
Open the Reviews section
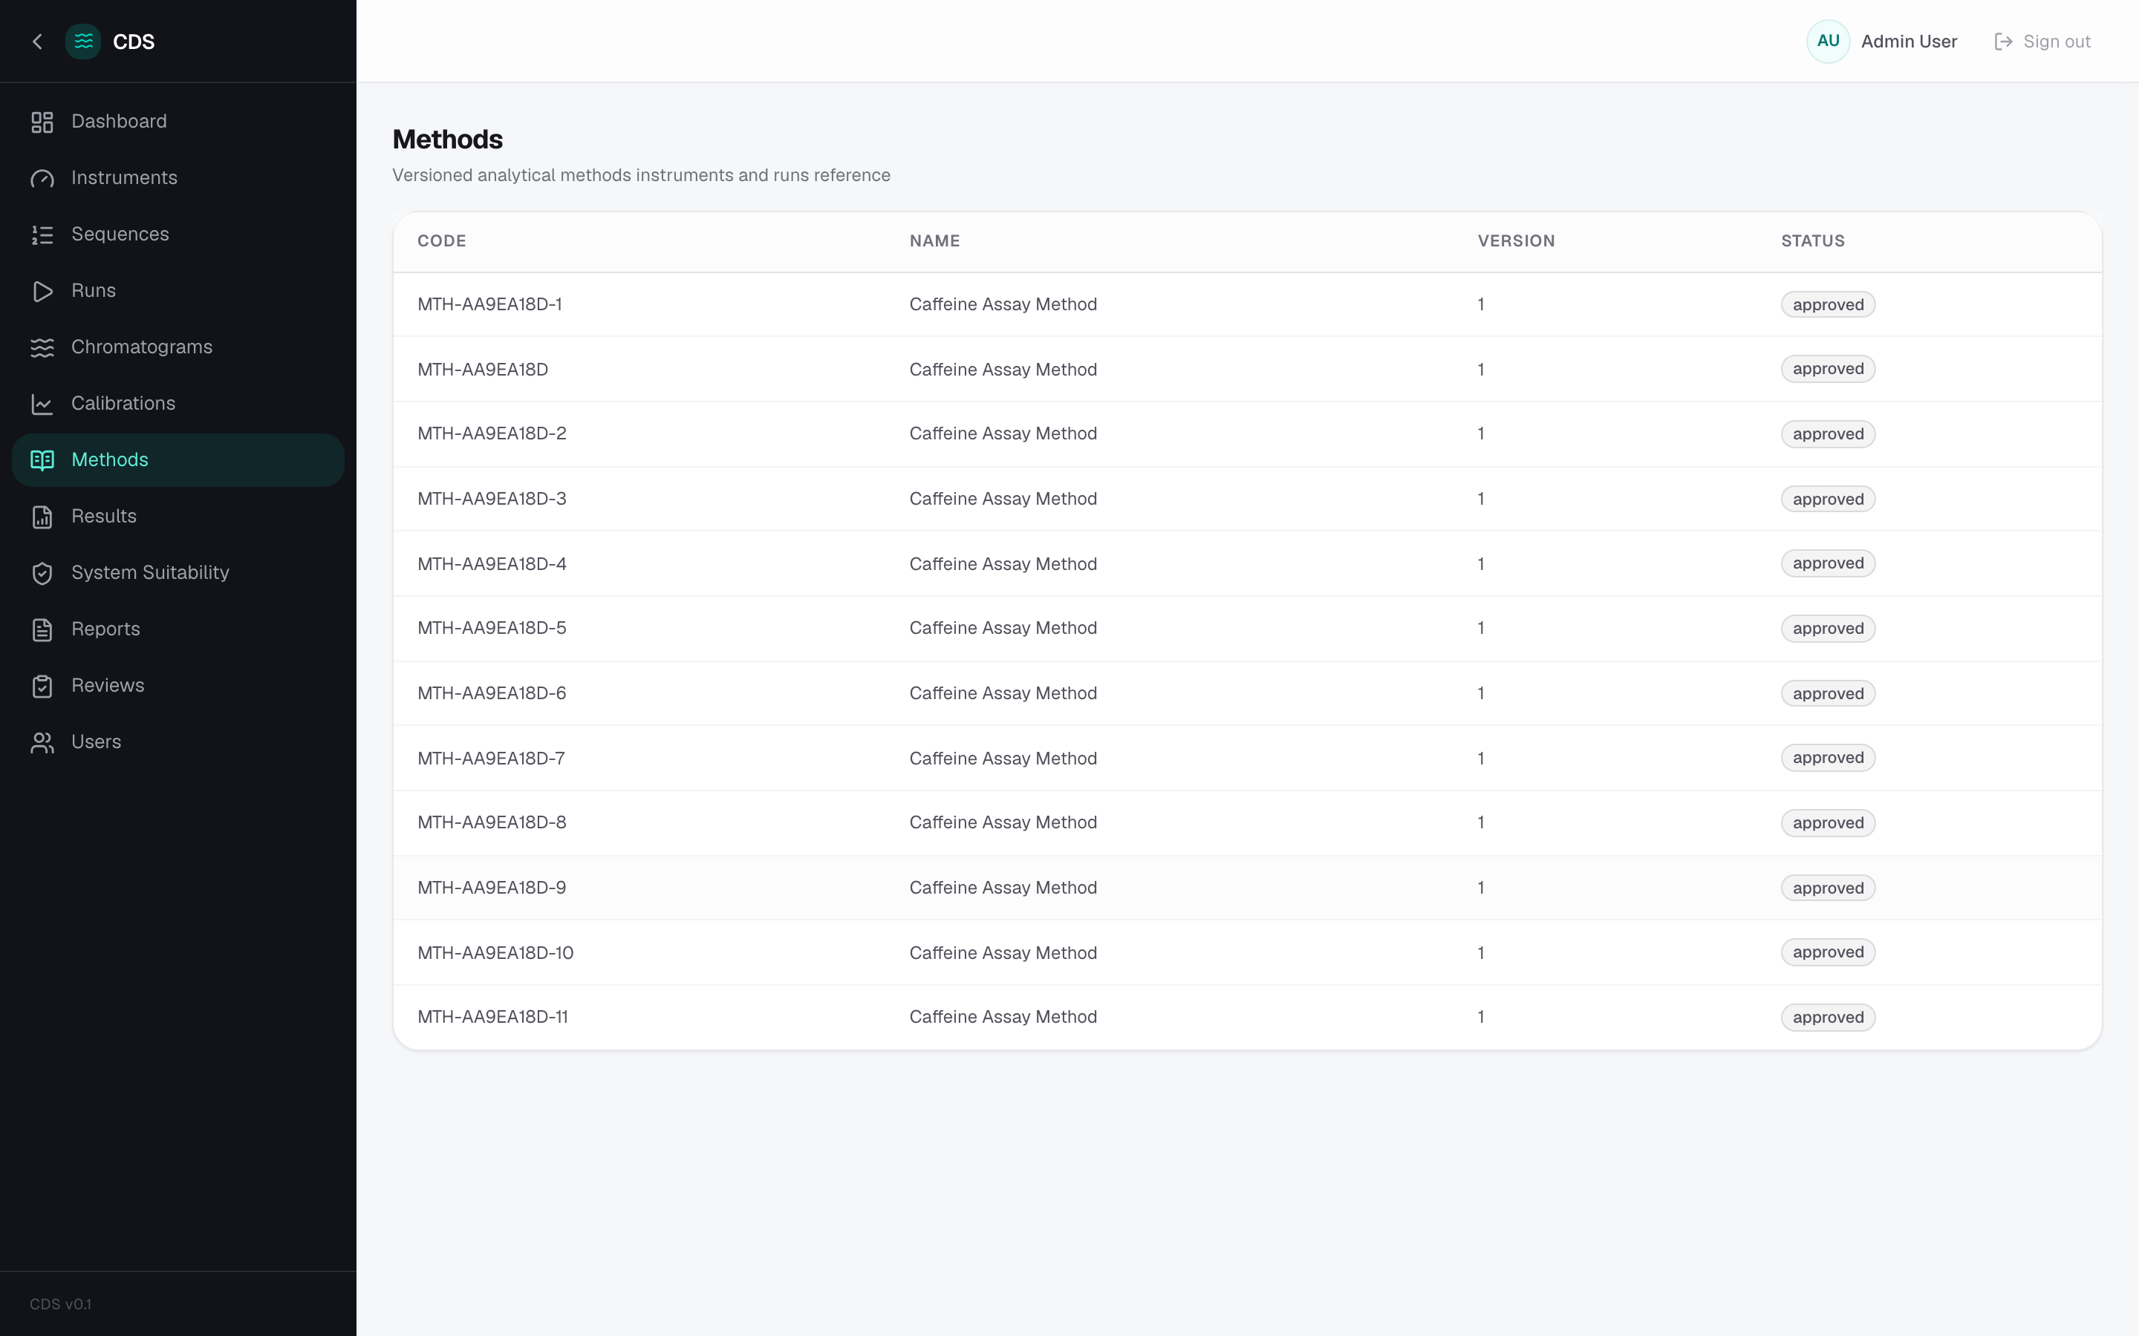click(178, 687)
